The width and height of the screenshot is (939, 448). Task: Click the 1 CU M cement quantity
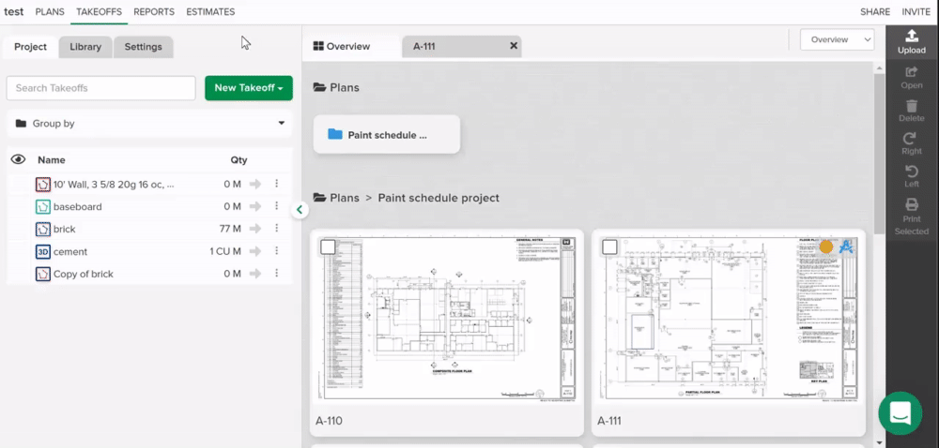[225, 251]
